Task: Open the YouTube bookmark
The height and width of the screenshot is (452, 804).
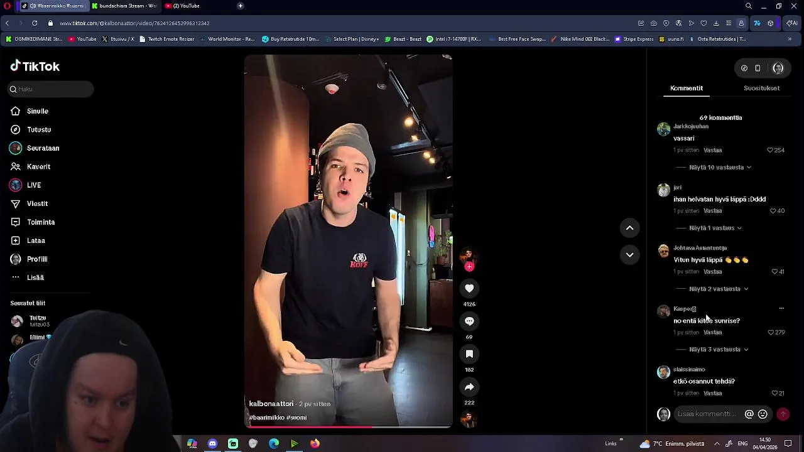Action: coord(82,39)
